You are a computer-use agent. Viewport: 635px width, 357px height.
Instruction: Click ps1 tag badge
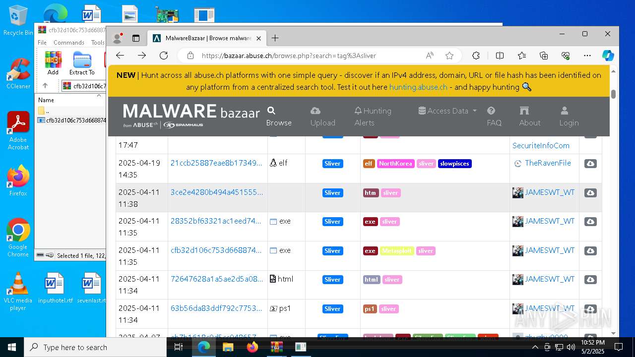tap(370, 309)
